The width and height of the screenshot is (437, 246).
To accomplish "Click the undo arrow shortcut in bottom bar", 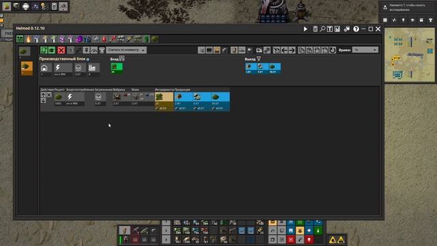I will [x=272, y=231].
